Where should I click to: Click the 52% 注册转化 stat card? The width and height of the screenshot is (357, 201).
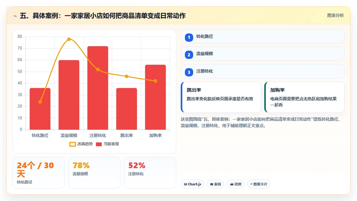(150, 173)
